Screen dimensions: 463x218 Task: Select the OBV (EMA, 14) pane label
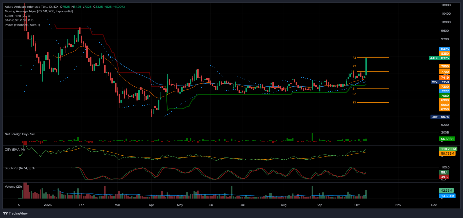(15, 150)
